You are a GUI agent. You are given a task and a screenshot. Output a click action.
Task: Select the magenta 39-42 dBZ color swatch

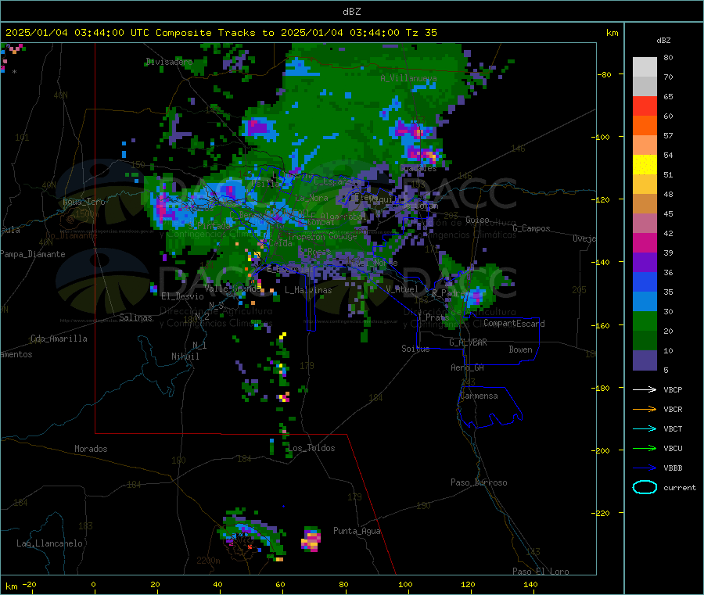[645, 242]
